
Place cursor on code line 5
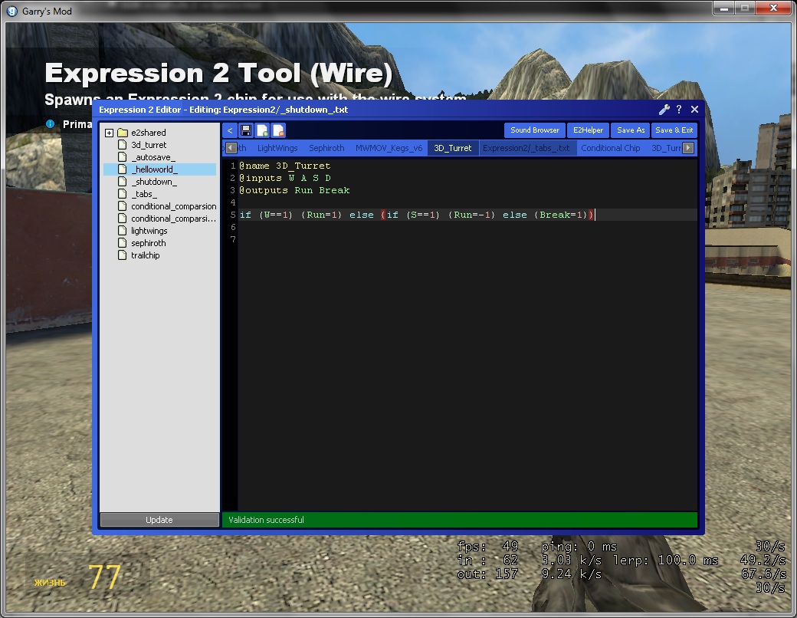tap(467, 215)
